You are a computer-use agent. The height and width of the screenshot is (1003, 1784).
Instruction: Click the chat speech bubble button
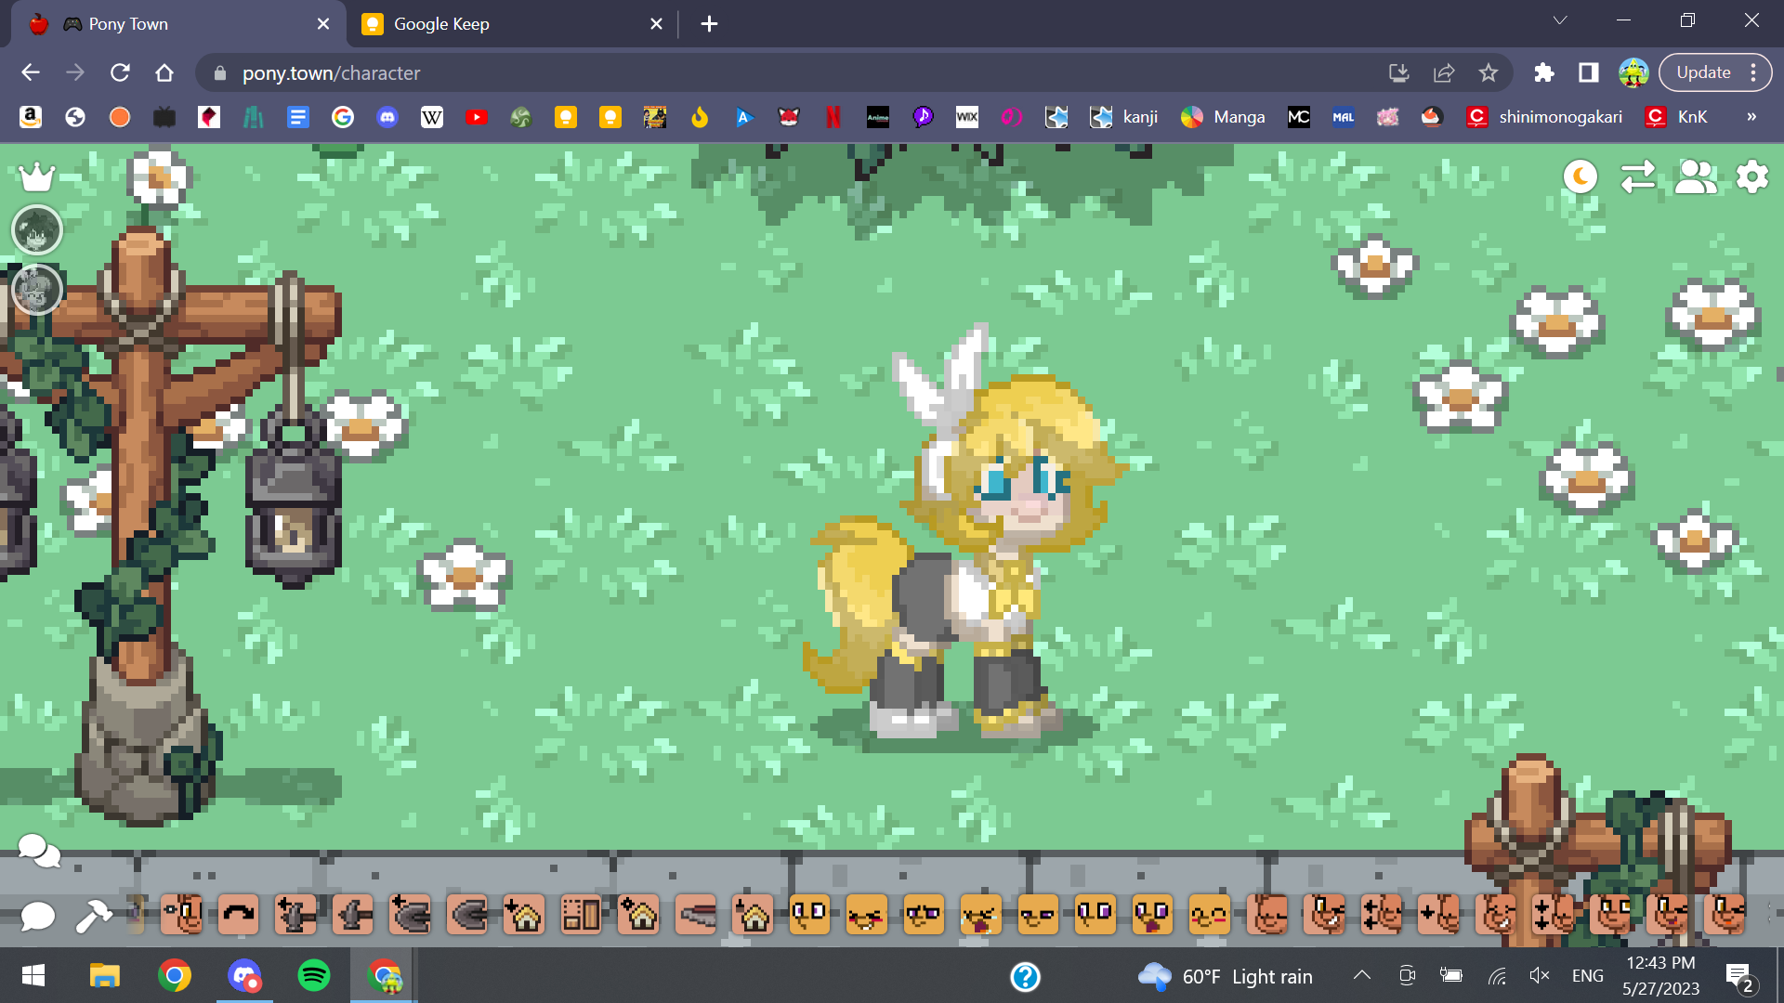[37, 916]
